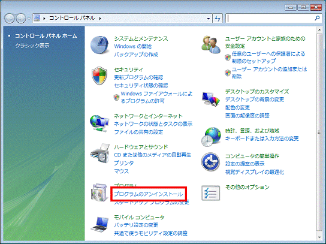The image size is (326, 244).
Task: Open the Network and Internet globe icon
Action: [x=99, y=123]
